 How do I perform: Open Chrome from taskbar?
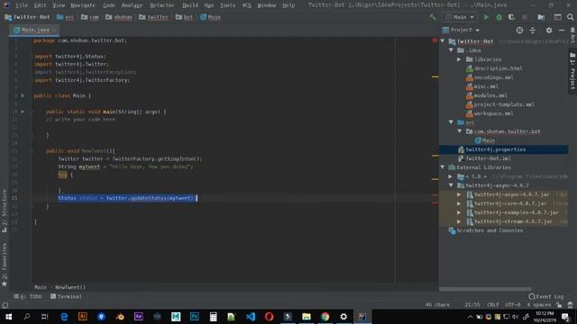[325, 316]
